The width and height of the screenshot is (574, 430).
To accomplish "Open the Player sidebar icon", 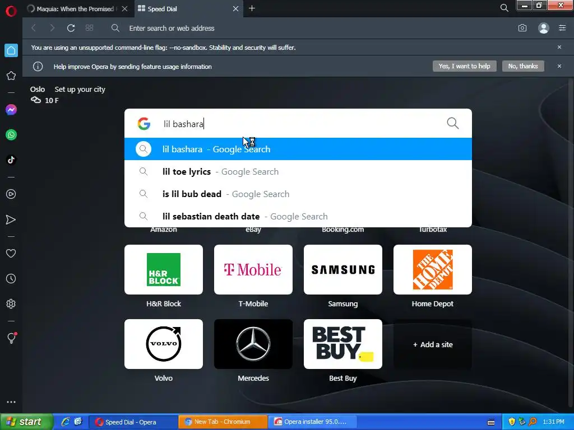I will [11, 194].
